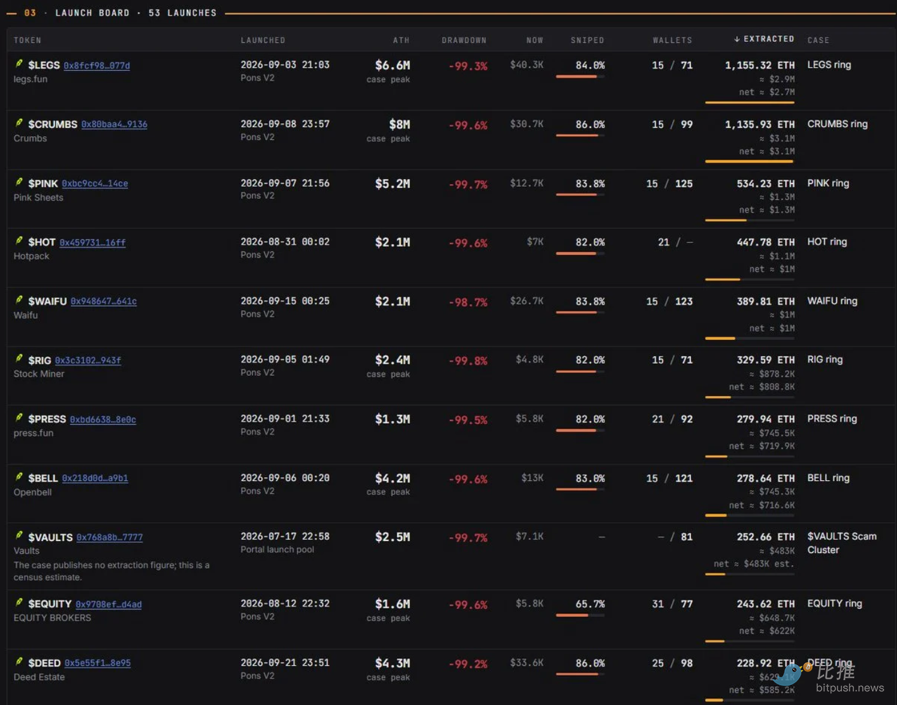Screen dimensions: 897x705
Task: Select the icon next to $BELL
Action: tap(19, 477)
